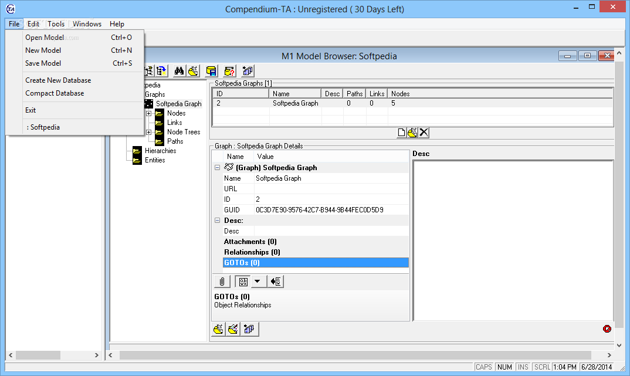The image size is (630, 376).
Task: Click the Paths column header
Action: [354, 94]
